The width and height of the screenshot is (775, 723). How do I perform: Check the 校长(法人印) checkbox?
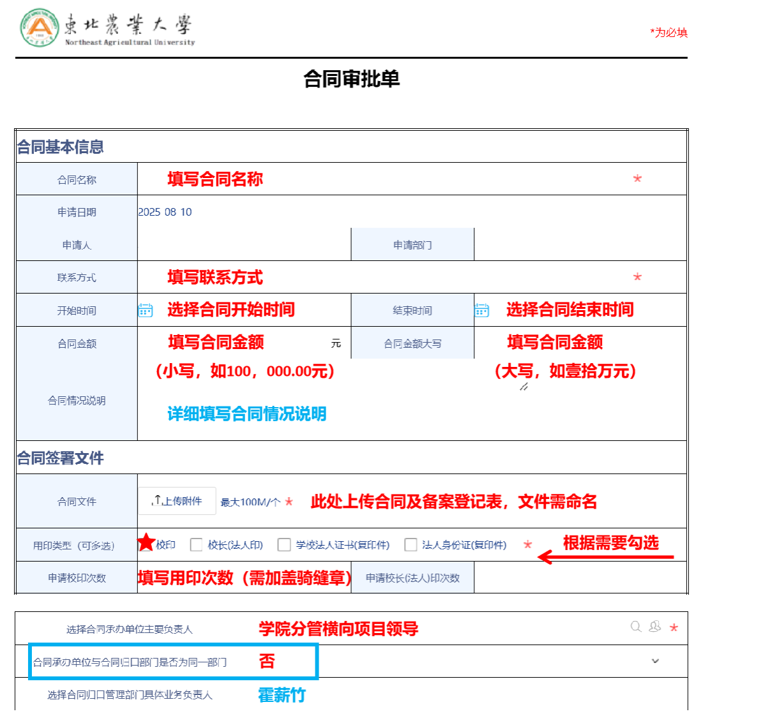click(x=197, y=545)
